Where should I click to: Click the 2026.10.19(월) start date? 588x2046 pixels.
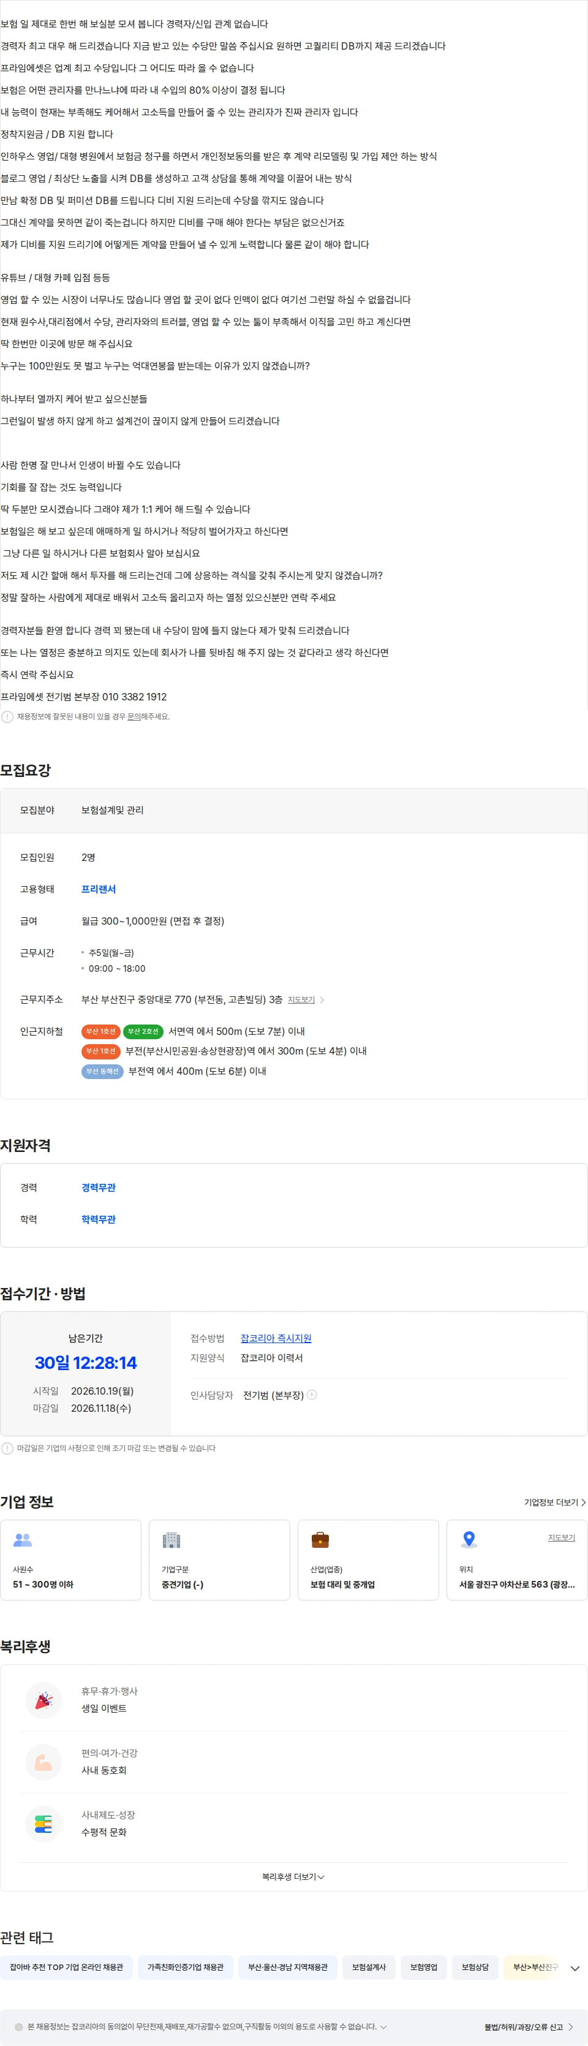pos(102,1391)
